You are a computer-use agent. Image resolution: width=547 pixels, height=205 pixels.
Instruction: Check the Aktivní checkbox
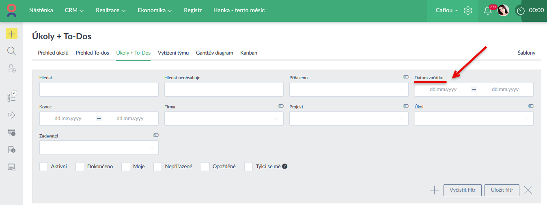[44, 167]
